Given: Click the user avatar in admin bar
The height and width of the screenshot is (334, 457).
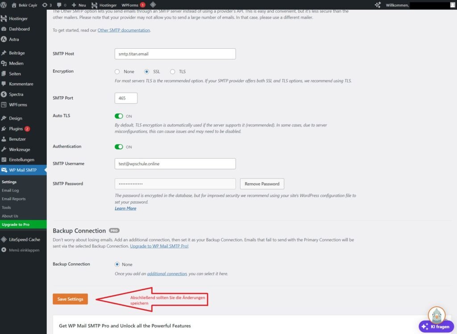Looking at the screenshot, I should pos(453,5).
